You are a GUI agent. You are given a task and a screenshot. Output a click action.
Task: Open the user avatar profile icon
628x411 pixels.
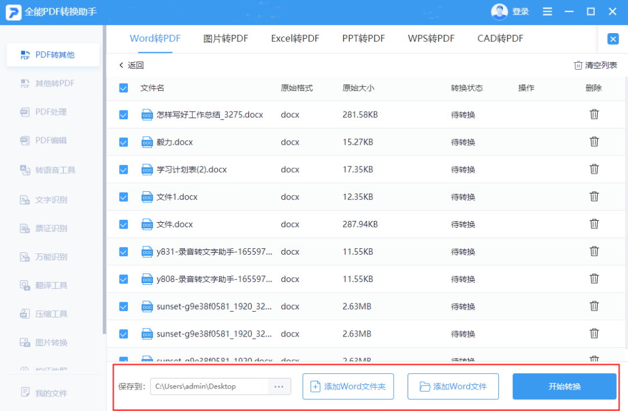499,12
